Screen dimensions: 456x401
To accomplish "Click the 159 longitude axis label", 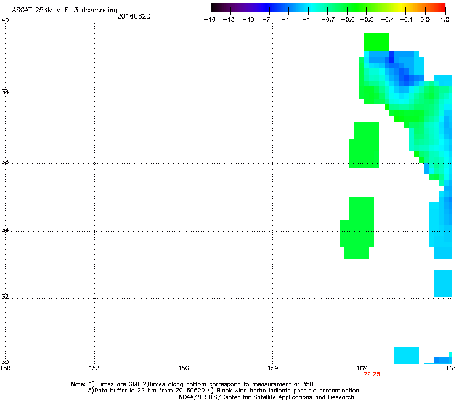I will pos(272,368).
